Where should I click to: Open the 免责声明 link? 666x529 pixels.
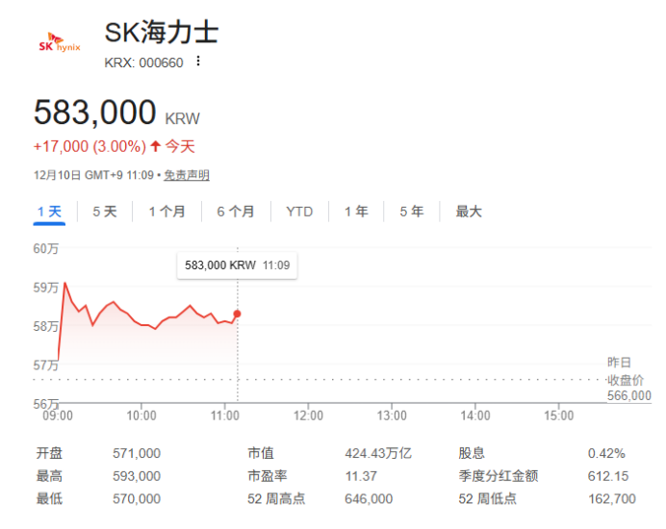pyautogui.click(x=186, y=175)
